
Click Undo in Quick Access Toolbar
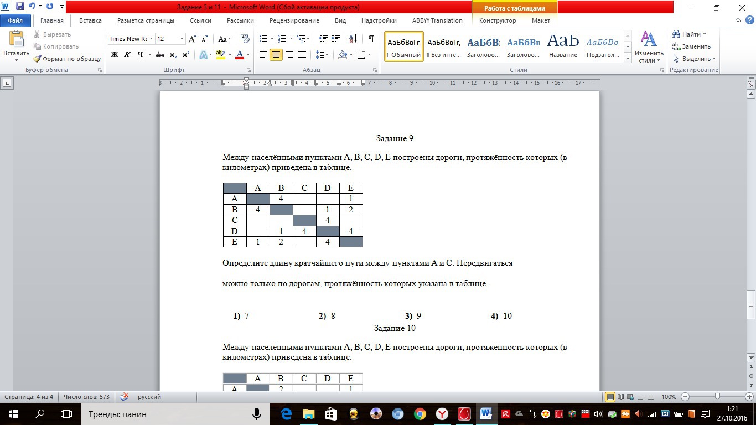32,7
